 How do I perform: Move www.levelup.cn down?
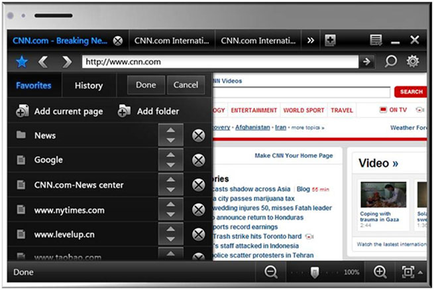(x=171, y=239)
